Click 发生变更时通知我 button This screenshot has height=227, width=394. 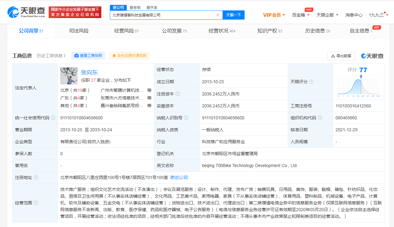(129, 56)
